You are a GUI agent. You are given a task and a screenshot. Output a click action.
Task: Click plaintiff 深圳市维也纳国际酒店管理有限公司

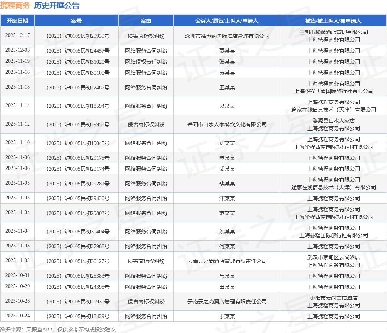[227, 36]
